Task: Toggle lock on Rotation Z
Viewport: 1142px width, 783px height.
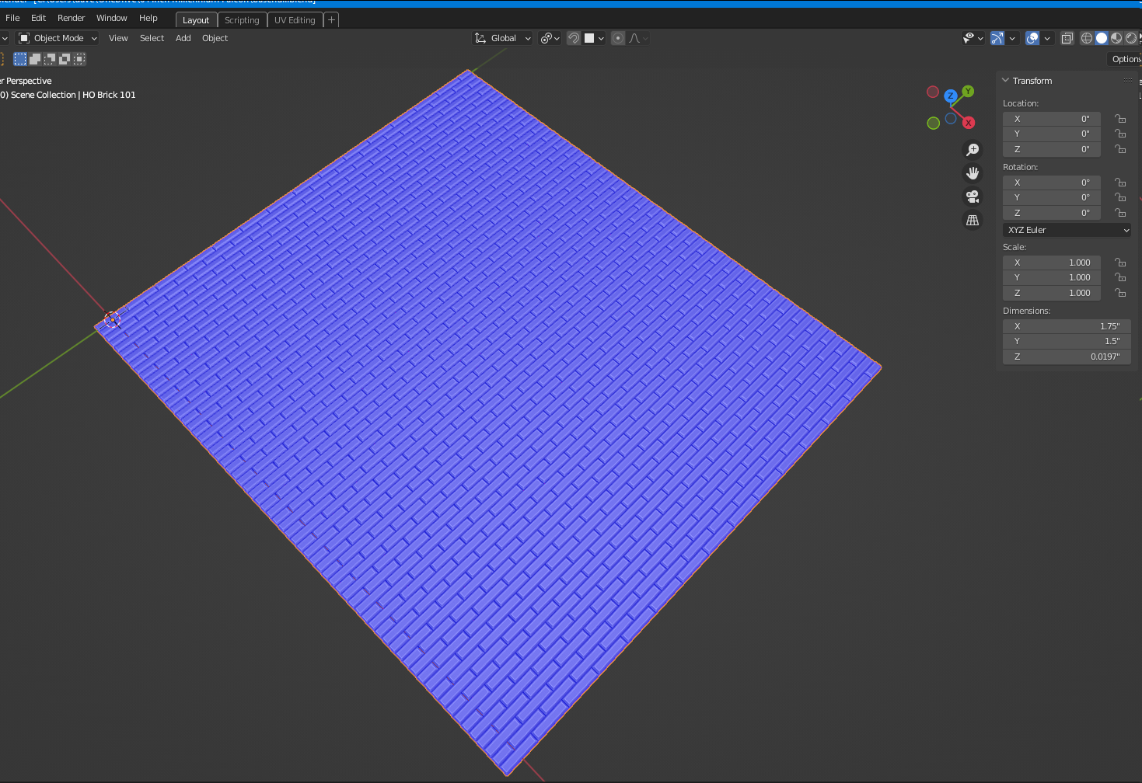Action: point(1120,213)
